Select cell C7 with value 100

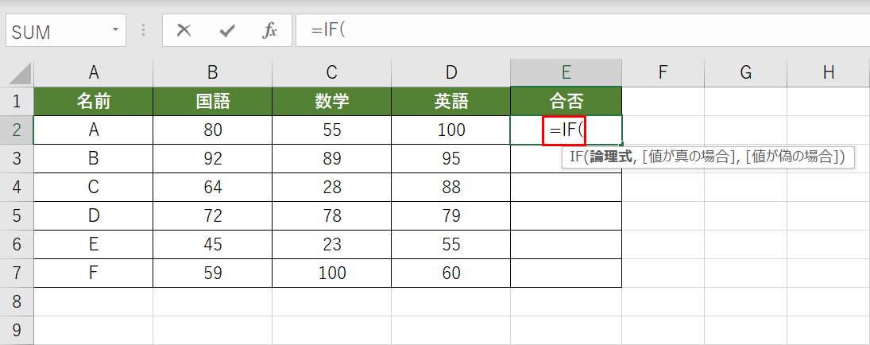[x=331, y=273]
